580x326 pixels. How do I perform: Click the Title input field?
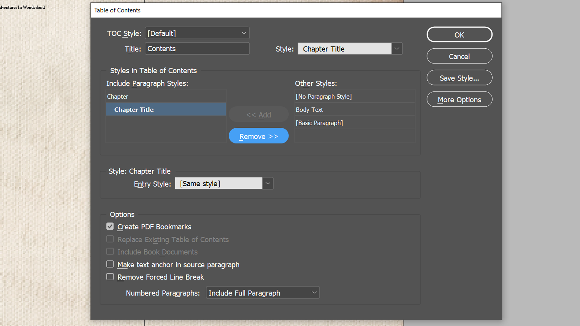[197, 49]
